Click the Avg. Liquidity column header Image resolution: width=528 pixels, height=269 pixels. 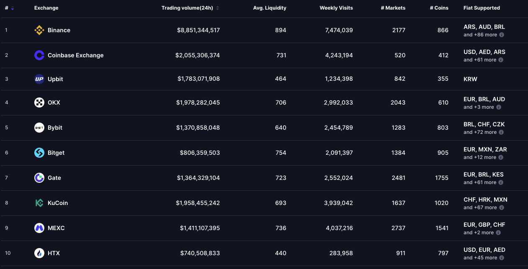[x=270, y=8]
